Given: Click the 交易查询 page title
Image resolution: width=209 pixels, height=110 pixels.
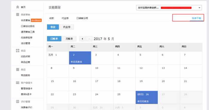Looking at the screenshot, I should pos(54,7).
